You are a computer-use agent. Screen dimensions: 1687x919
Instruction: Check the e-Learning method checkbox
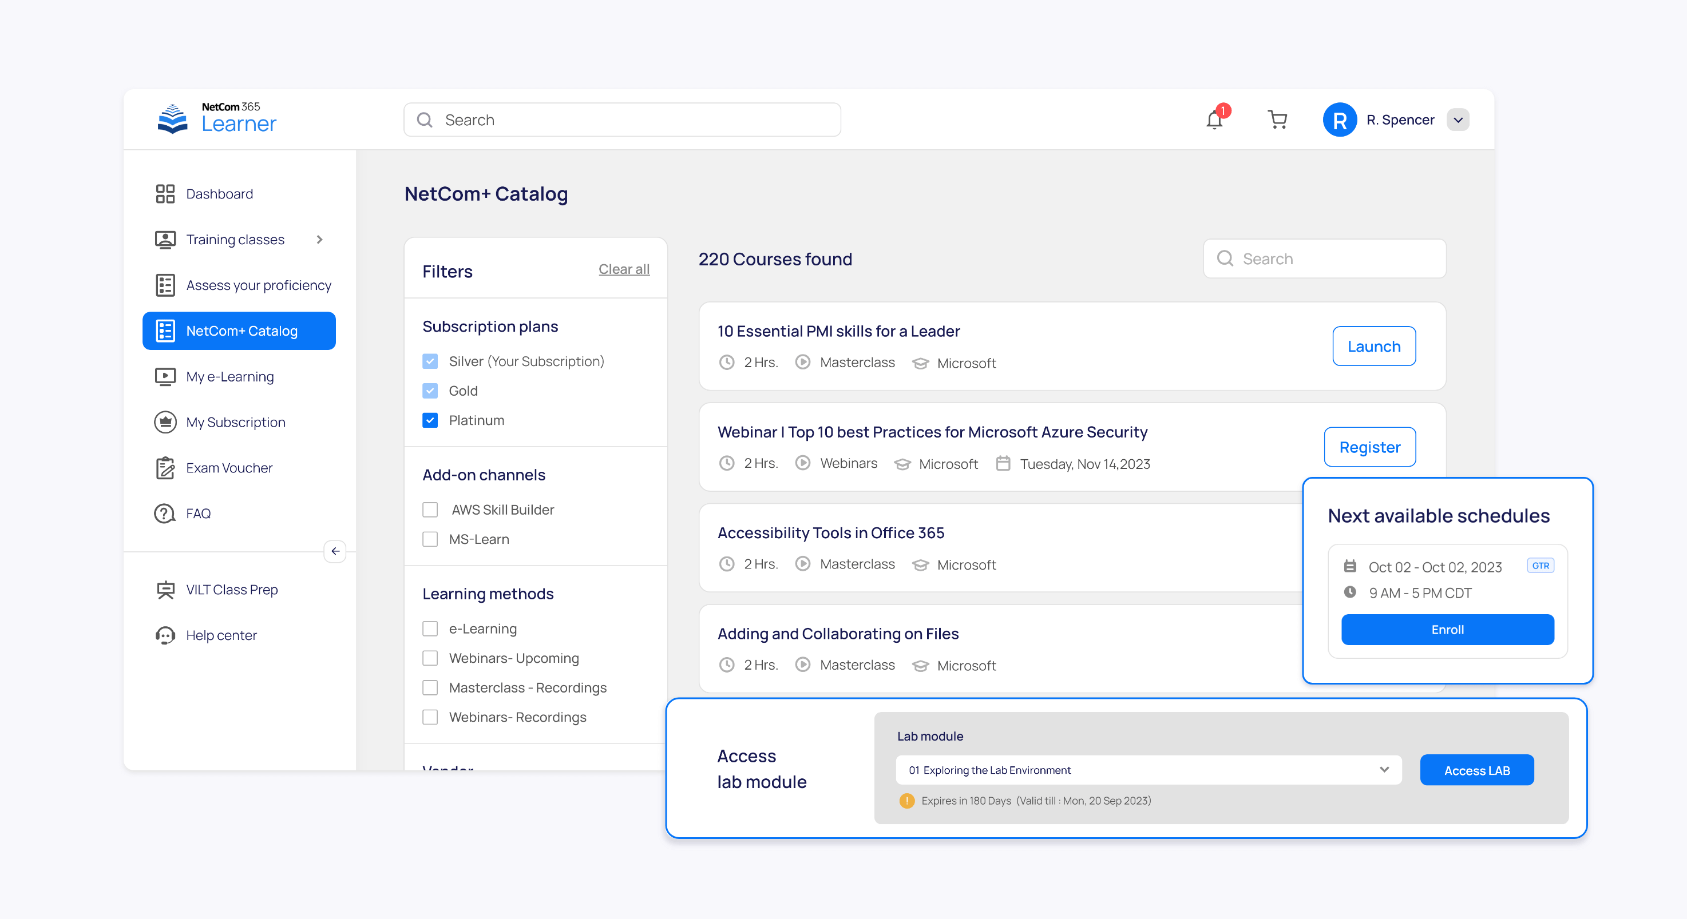click(x=430, y=629)
